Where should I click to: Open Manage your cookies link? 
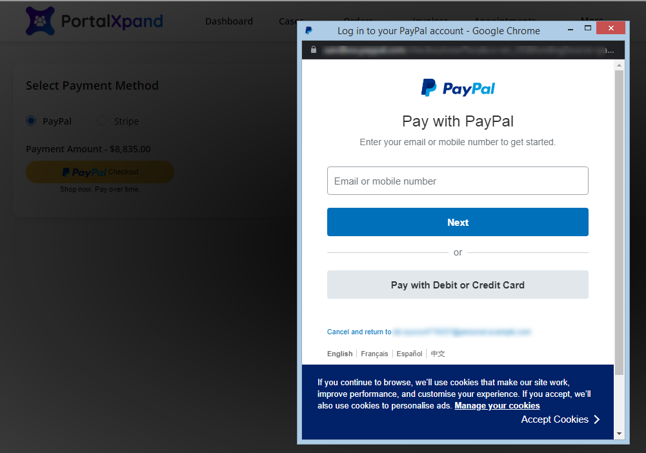(497, 406)
